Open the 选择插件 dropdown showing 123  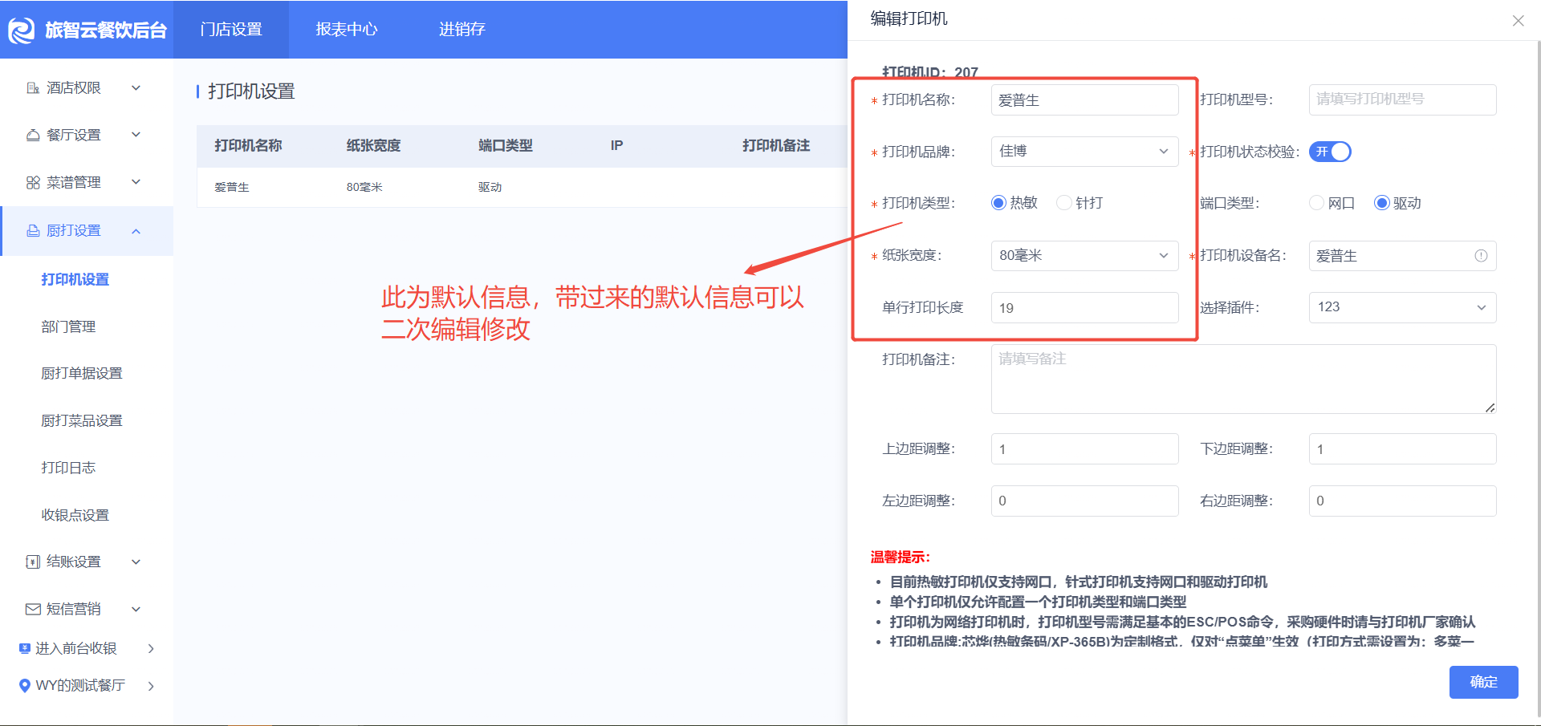1402,307
